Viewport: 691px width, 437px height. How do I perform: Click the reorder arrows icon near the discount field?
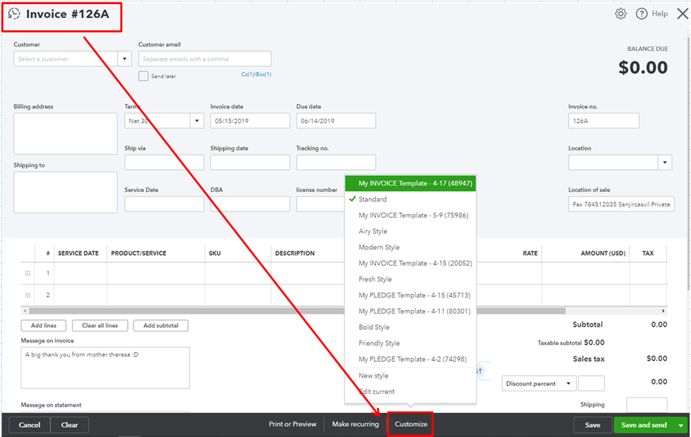coord(479,371)
